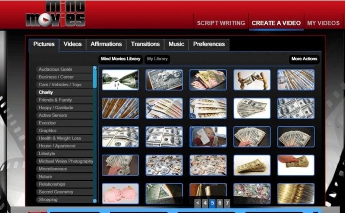The image size is (345, 213).
Task: Open Michael Weiss Photography category
Action: [x=64, y=161]
